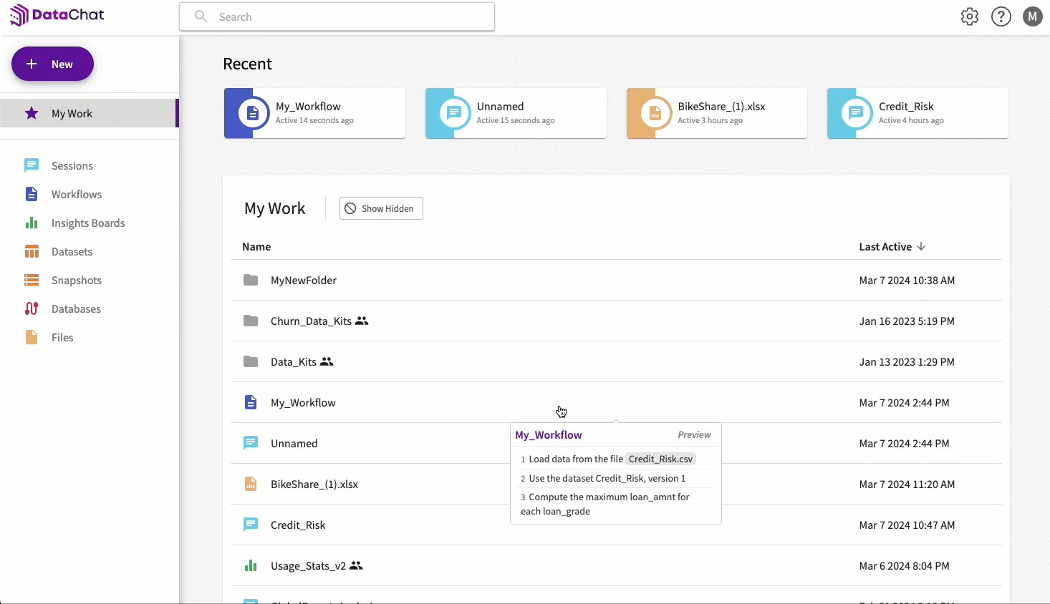Click the shared people icon on Usage_Stats_v2
The width and height of the screenshot is (1050, 604).
tap(356, 565)
